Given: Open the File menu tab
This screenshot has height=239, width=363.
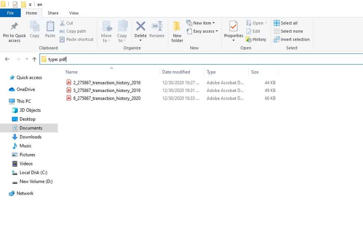Looking at the screenshot, I should 10,13.
